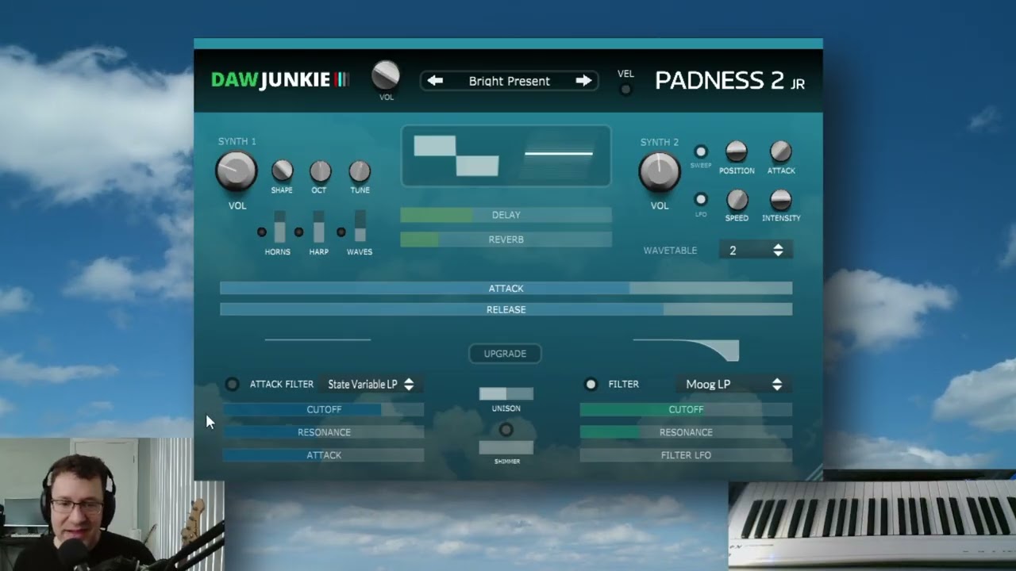Toggle the HORNS layer on/off dot
Screen dimensions: 1016x571
tap(262, 232)
